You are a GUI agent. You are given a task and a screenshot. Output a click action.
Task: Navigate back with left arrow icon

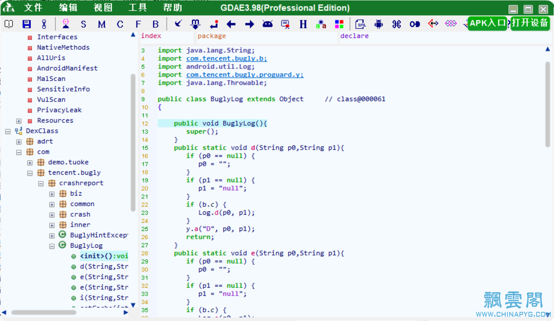[231, 24]
